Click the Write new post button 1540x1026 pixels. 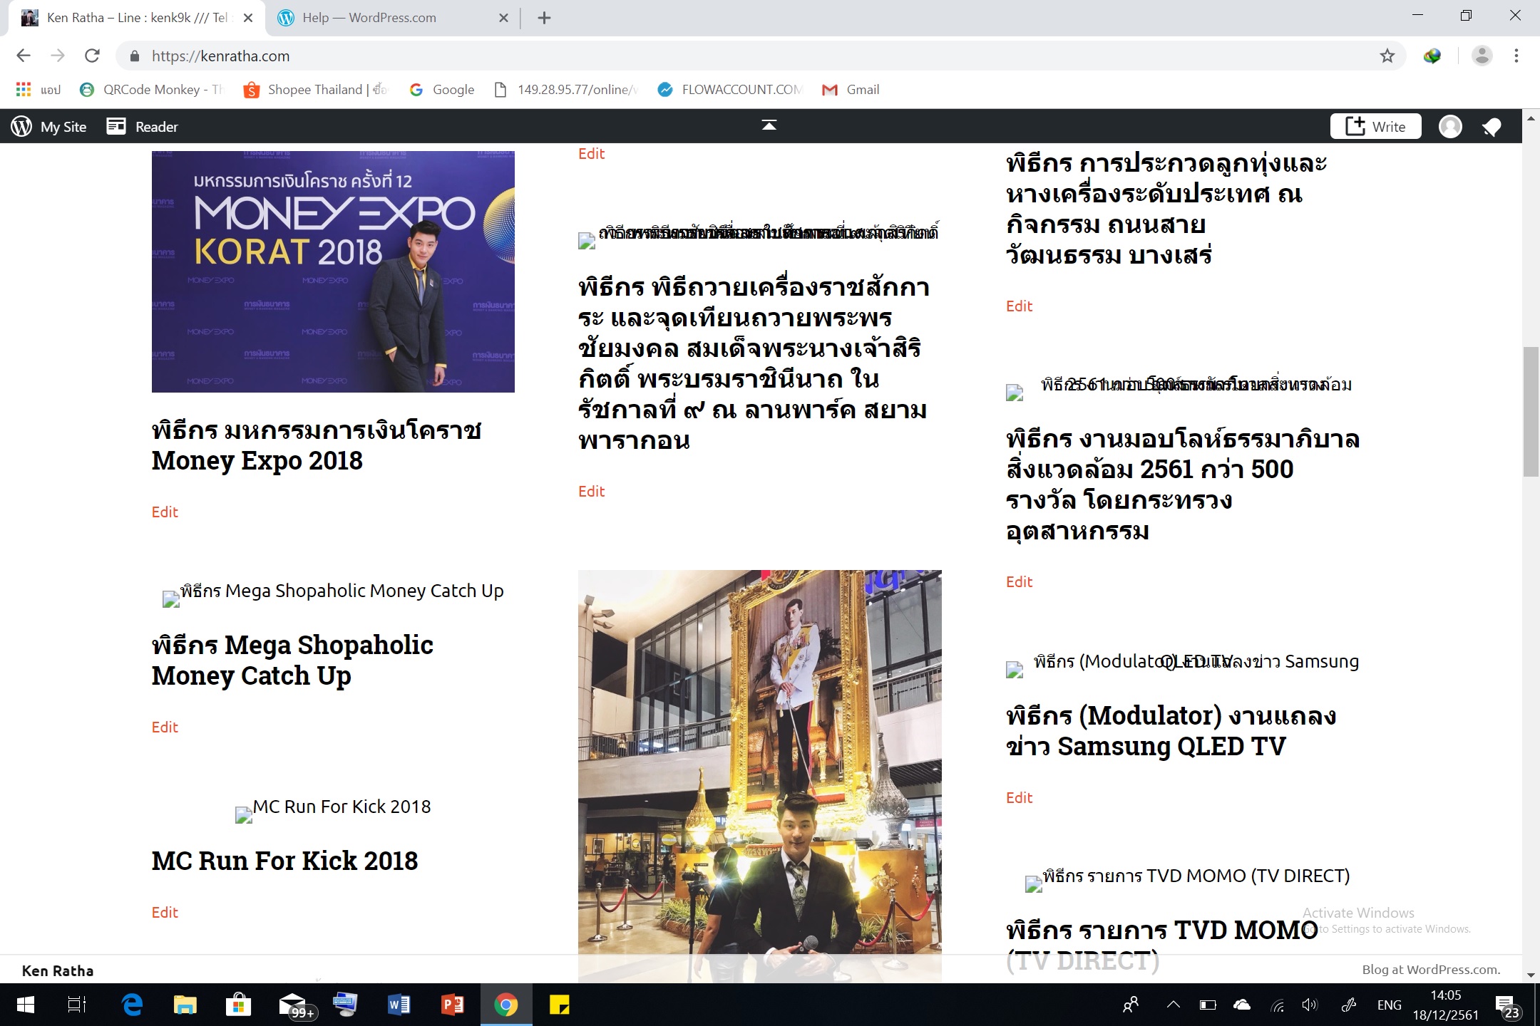click(x=1375, y=127)
